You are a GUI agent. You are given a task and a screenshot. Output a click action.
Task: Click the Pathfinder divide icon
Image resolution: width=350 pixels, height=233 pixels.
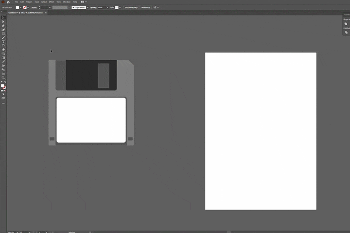click(346, 33)
